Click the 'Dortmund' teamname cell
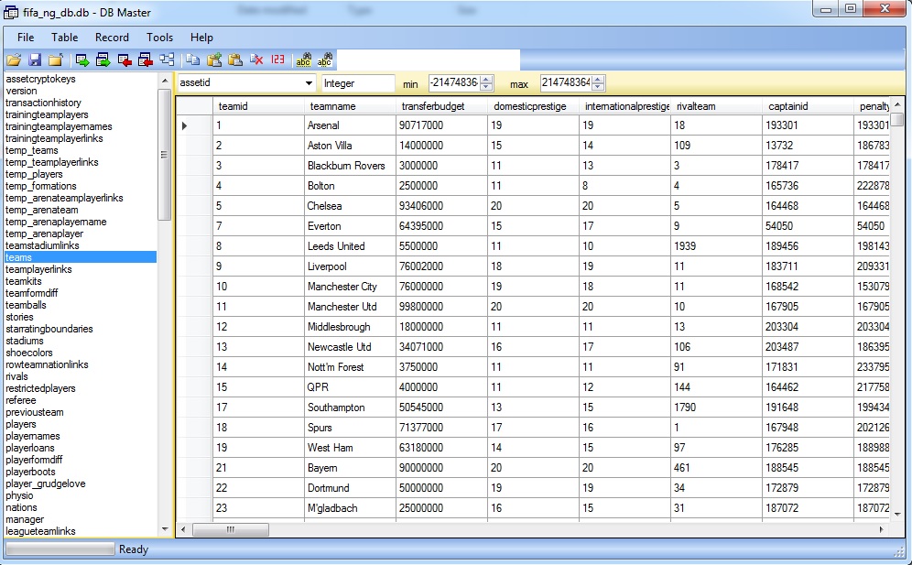This screenshot has height=565, width=912. pyautogui.click(x=350, y=488)
